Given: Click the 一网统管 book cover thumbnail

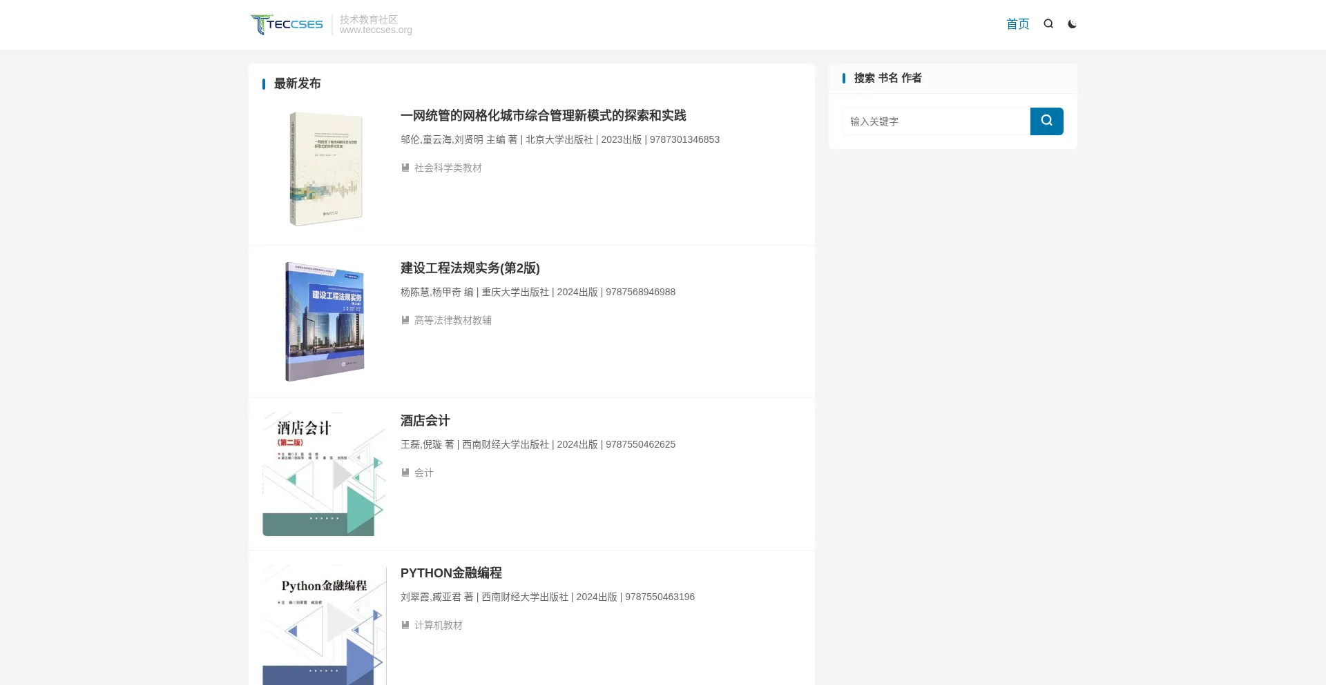Looking at the screenshot, I should tap(325, 169).
